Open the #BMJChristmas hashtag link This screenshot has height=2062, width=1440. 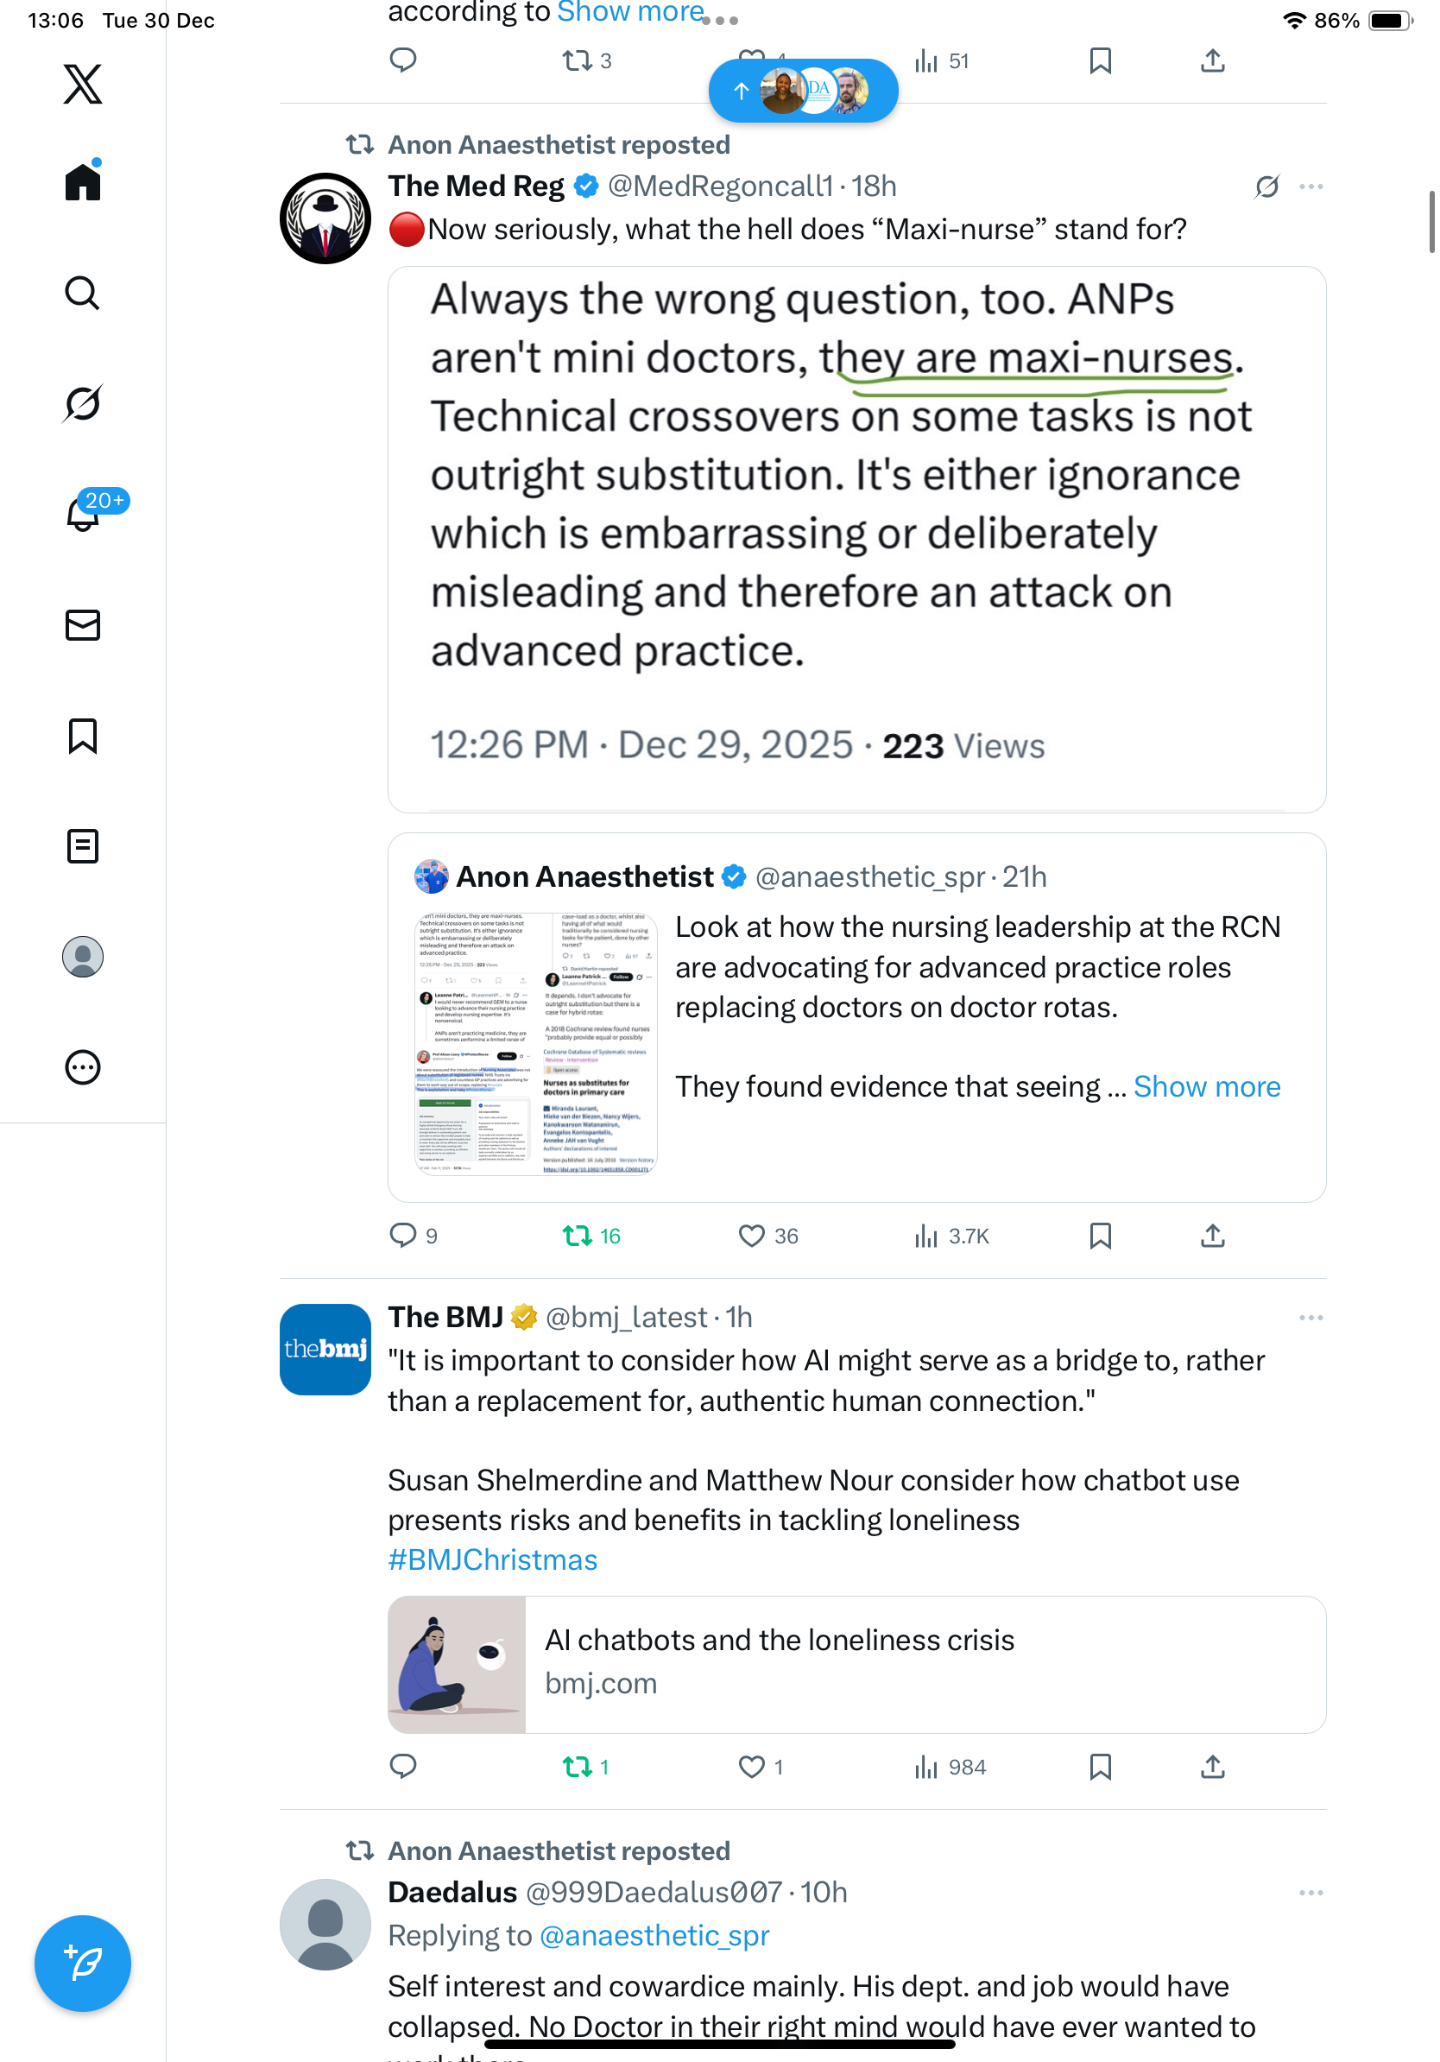point(493,1560)
